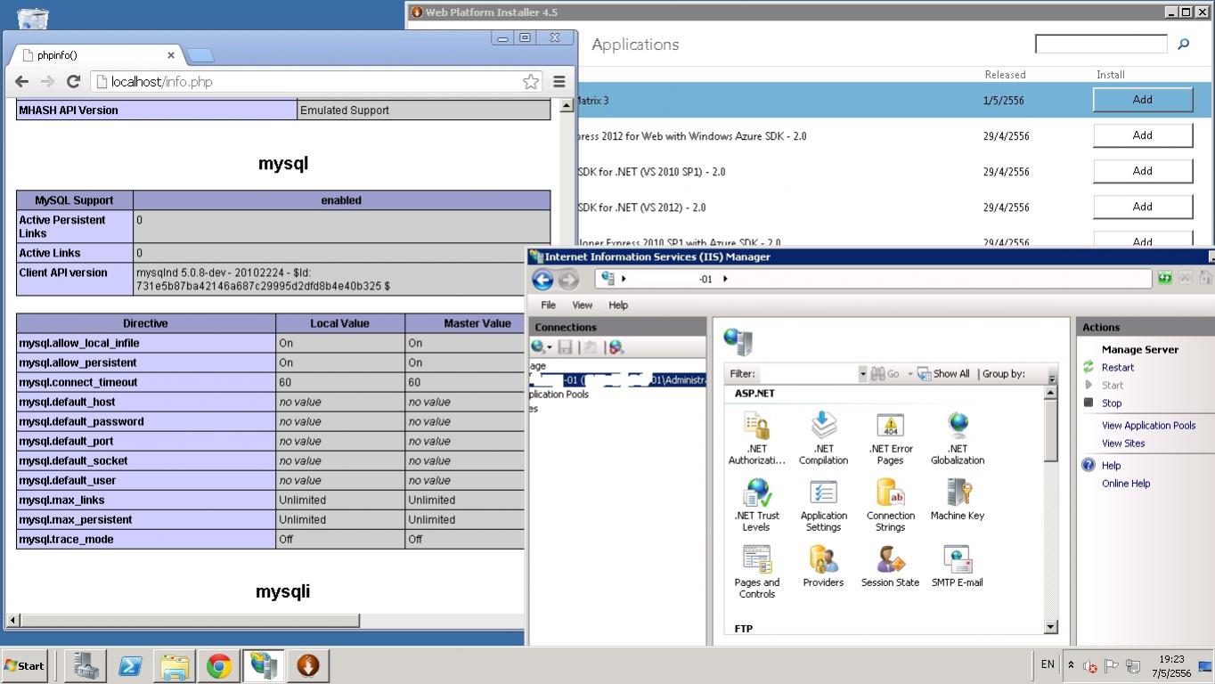1215x684 pixels.
Task: Open Session State feature icon
Action: click(890, 566)
